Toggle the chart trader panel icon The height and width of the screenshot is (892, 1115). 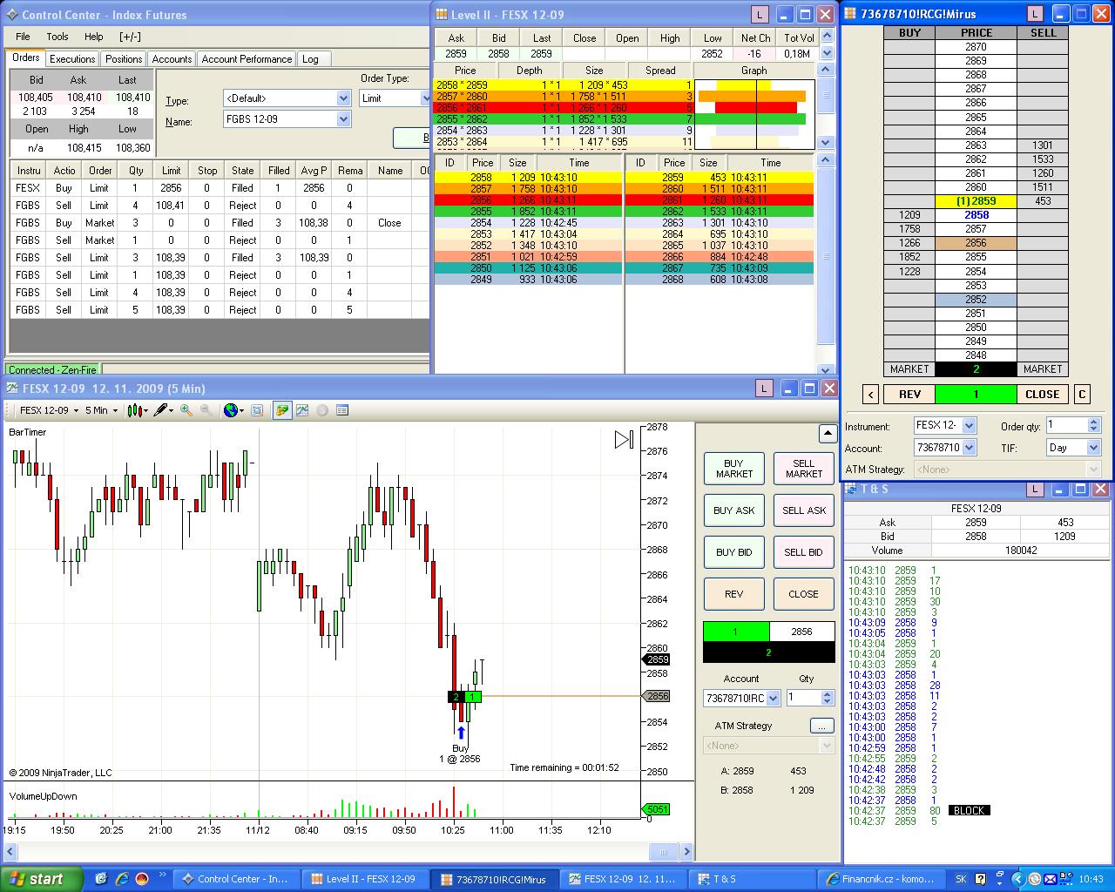(282, 410)
